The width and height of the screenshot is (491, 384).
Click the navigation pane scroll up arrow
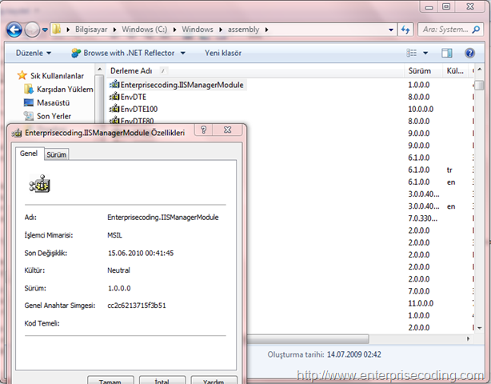(x=100, y=69)
